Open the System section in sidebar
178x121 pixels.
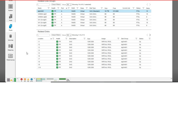click(x=11, y=7)
